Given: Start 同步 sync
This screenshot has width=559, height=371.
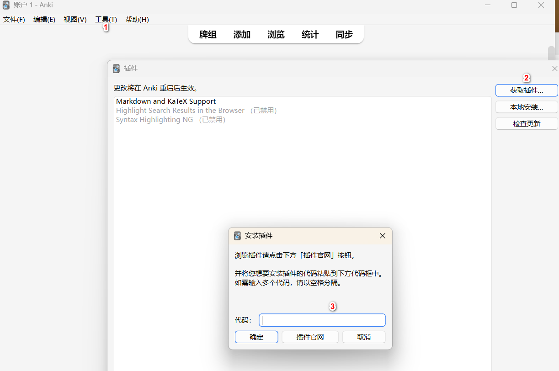Looking at the screenshot, I should coord(344,35).
